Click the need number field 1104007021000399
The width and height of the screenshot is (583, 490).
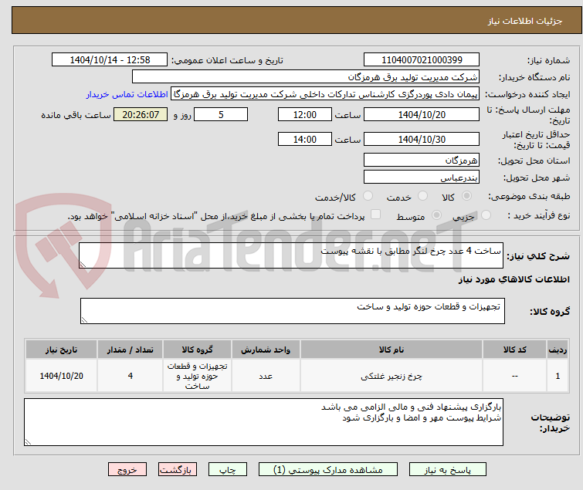tap(422, 60)
